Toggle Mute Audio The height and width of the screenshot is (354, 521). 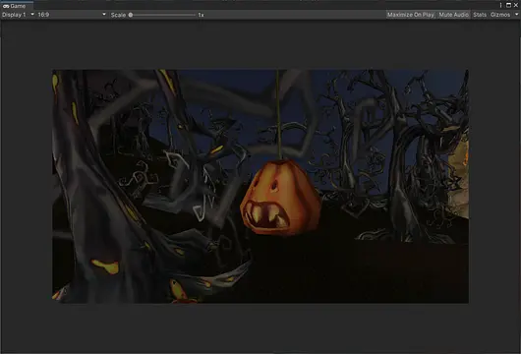(453, 15)
